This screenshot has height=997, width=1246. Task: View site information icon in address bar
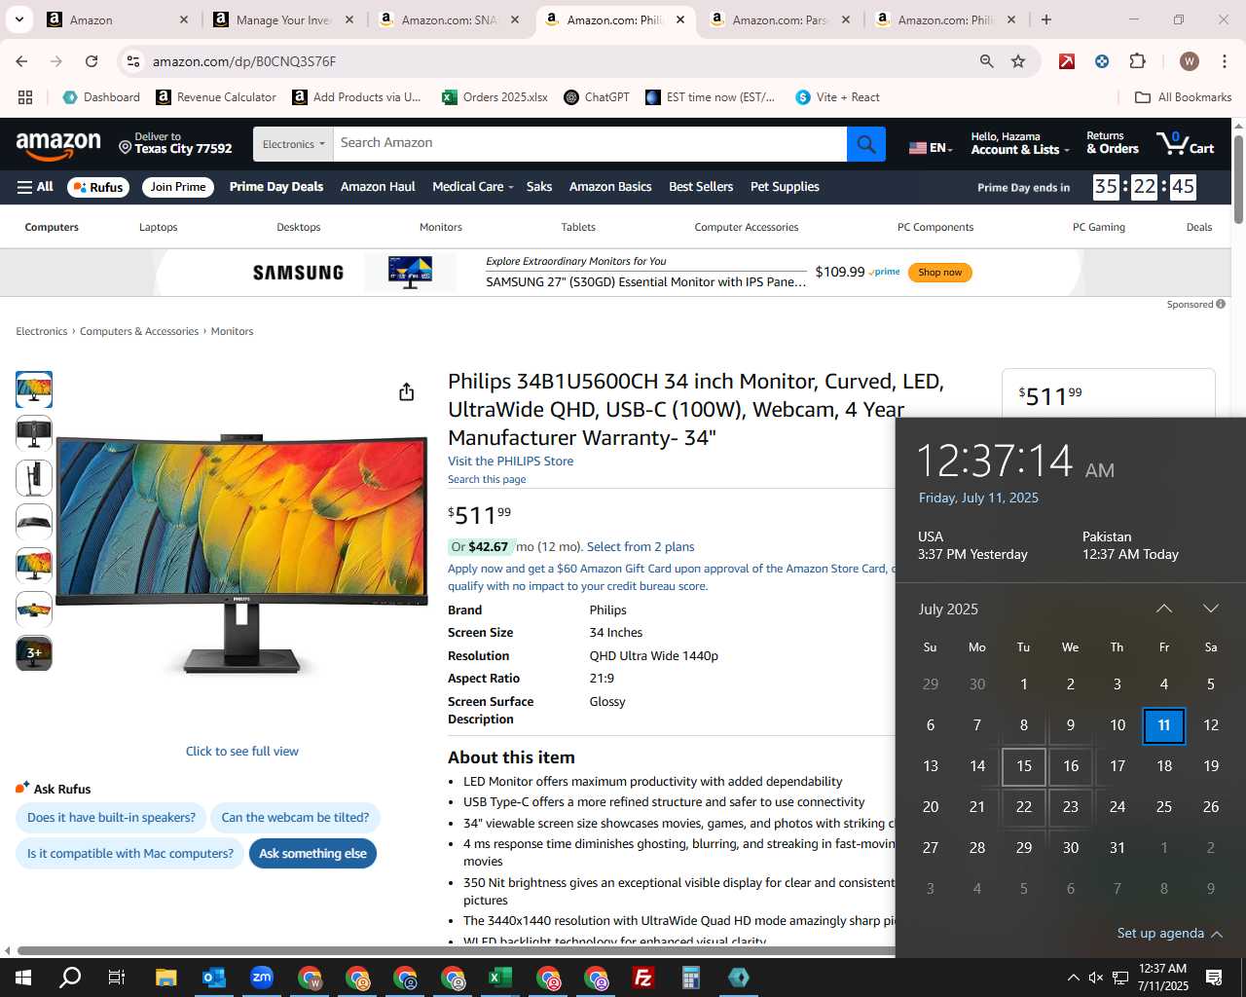[x=133, y=61]
